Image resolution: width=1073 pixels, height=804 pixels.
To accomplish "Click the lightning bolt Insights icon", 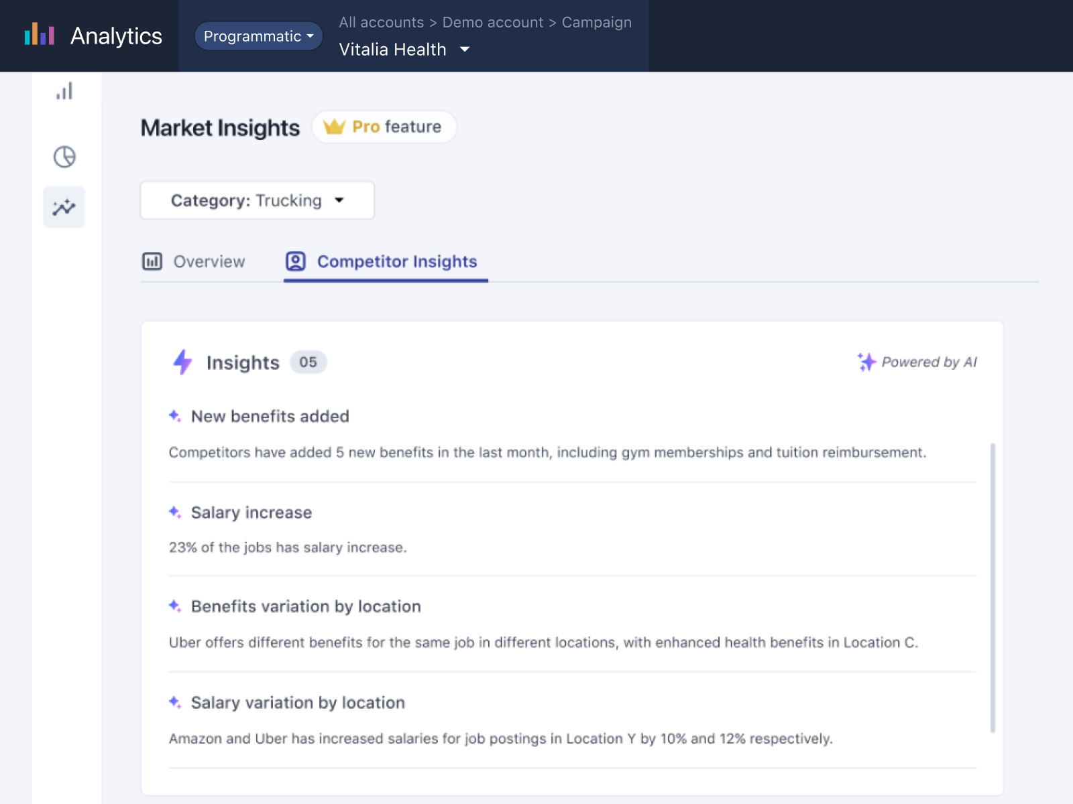I will point(182,362).
